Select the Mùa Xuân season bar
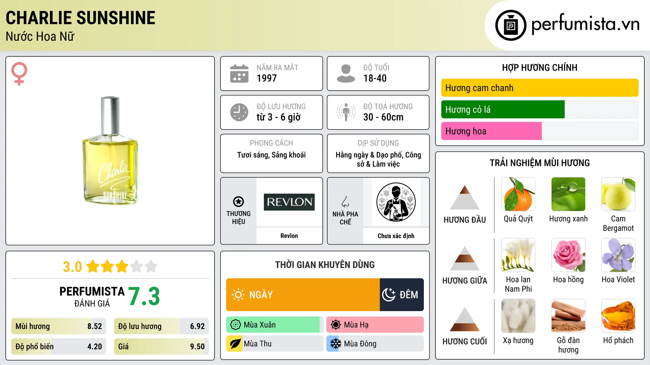Image resolution: width=650 pixels, height=365 pixels. pyautogui.click(x=275, y=325)
